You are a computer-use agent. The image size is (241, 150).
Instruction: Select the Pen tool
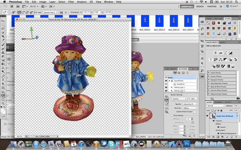(3, 76)
